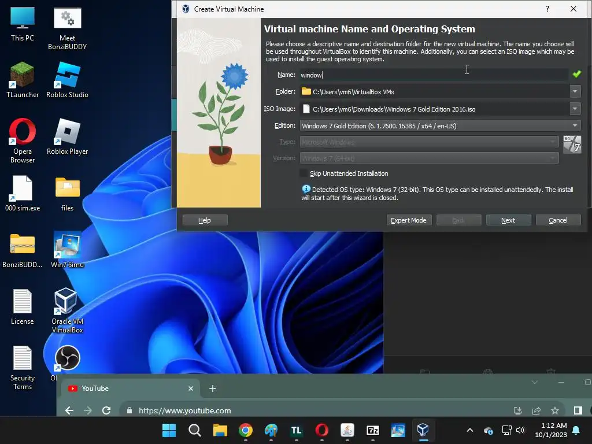This screenshot has width=592, height=444.
Task: Toggle Skip Unattended Installation checkbox
Action: [x=303, y=173]
